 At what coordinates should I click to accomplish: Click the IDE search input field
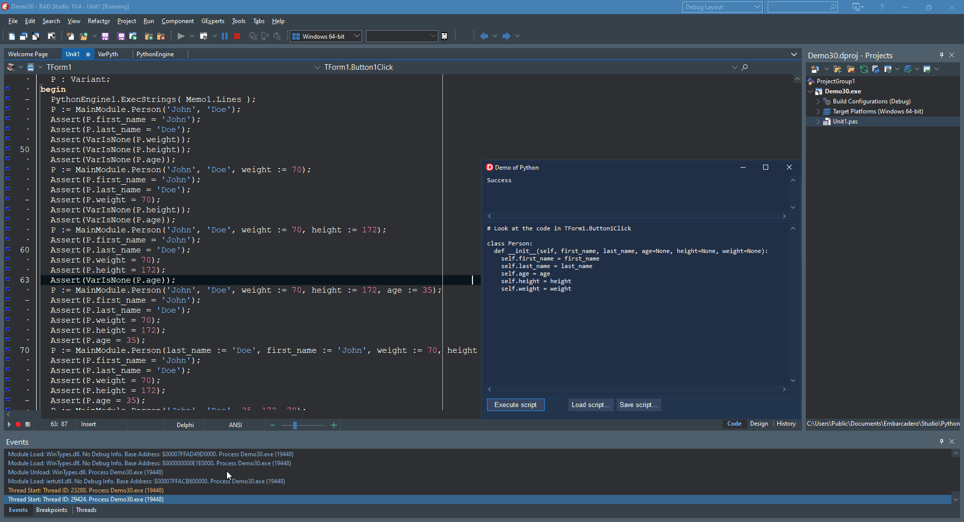(x=802, y=7)
